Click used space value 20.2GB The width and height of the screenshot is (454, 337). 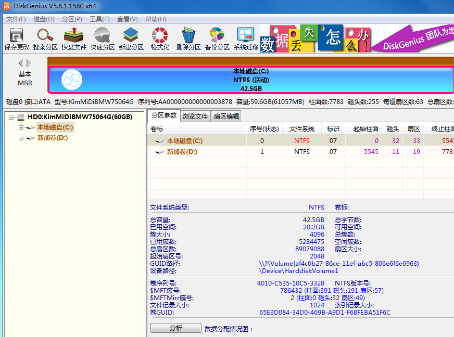313,227
